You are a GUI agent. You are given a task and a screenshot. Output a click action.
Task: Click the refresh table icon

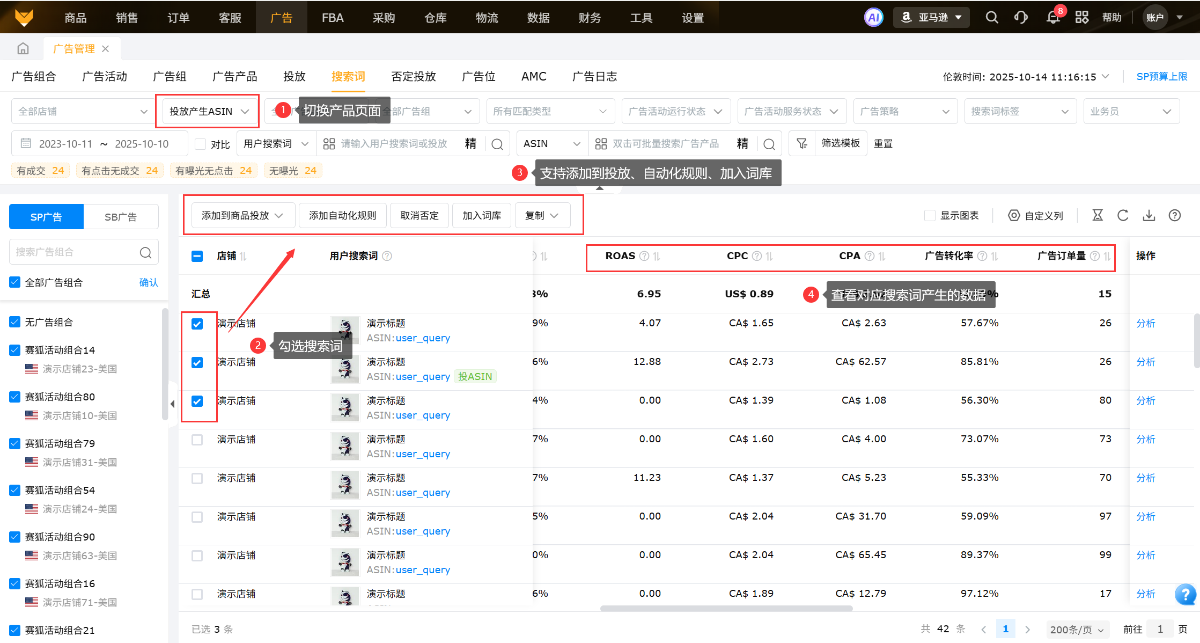pos(1123,215)
